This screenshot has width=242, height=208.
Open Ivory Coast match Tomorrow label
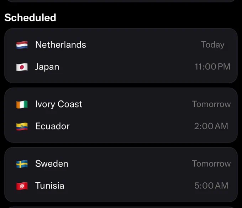(x=211, y=104)
